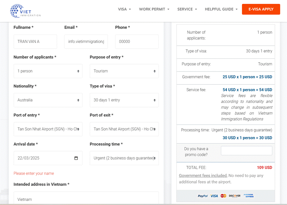
Task: Click the PayPal payment icon
Action: coord(202,196)
